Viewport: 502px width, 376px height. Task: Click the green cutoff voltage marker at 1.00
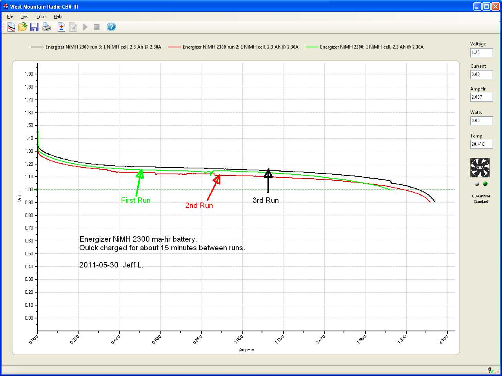(36, 190)
